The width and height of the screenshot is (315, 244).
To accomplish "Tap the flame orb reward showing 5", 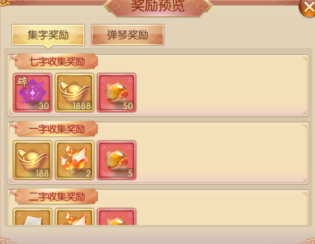I will click(x=116, y=160).
